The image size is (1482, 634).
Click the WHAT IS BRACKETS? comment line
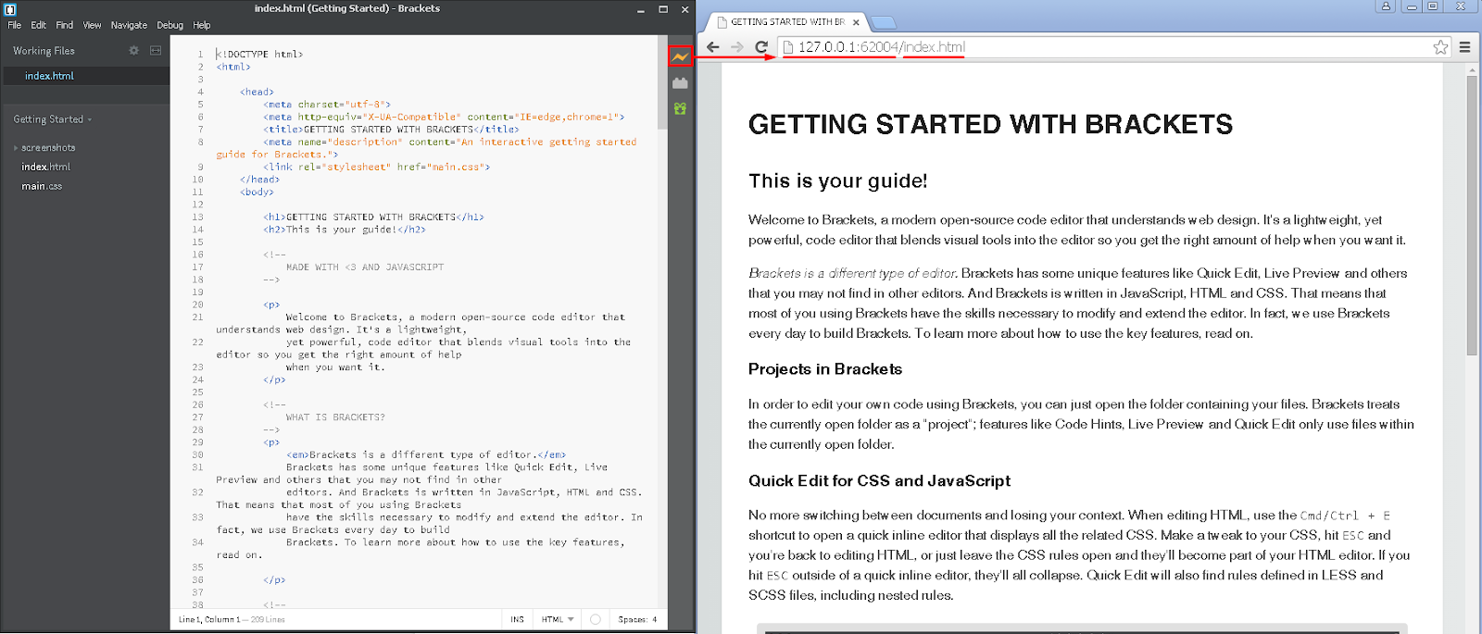335,417
